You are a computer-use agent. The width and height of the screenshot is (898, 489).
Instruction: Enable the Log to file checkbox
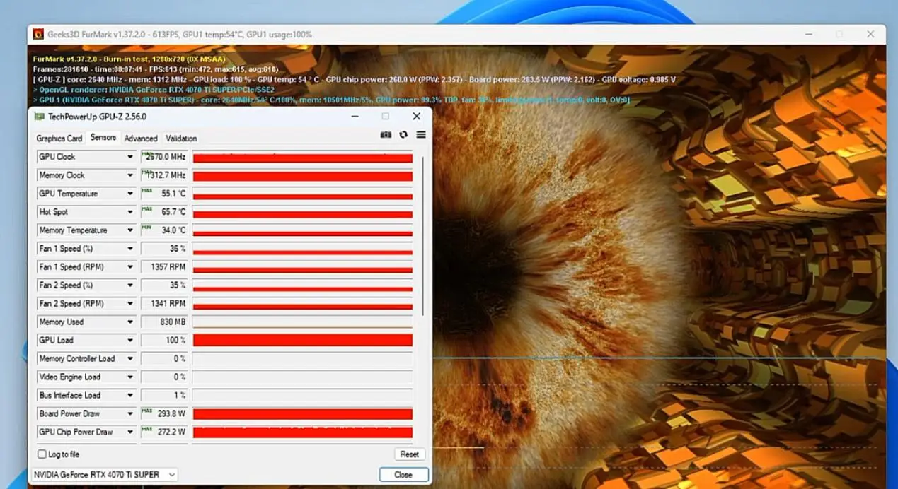click(42, 454)
